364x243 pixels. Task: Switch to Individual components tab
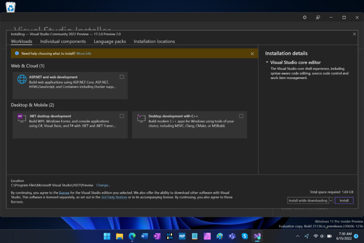point(63,41)
